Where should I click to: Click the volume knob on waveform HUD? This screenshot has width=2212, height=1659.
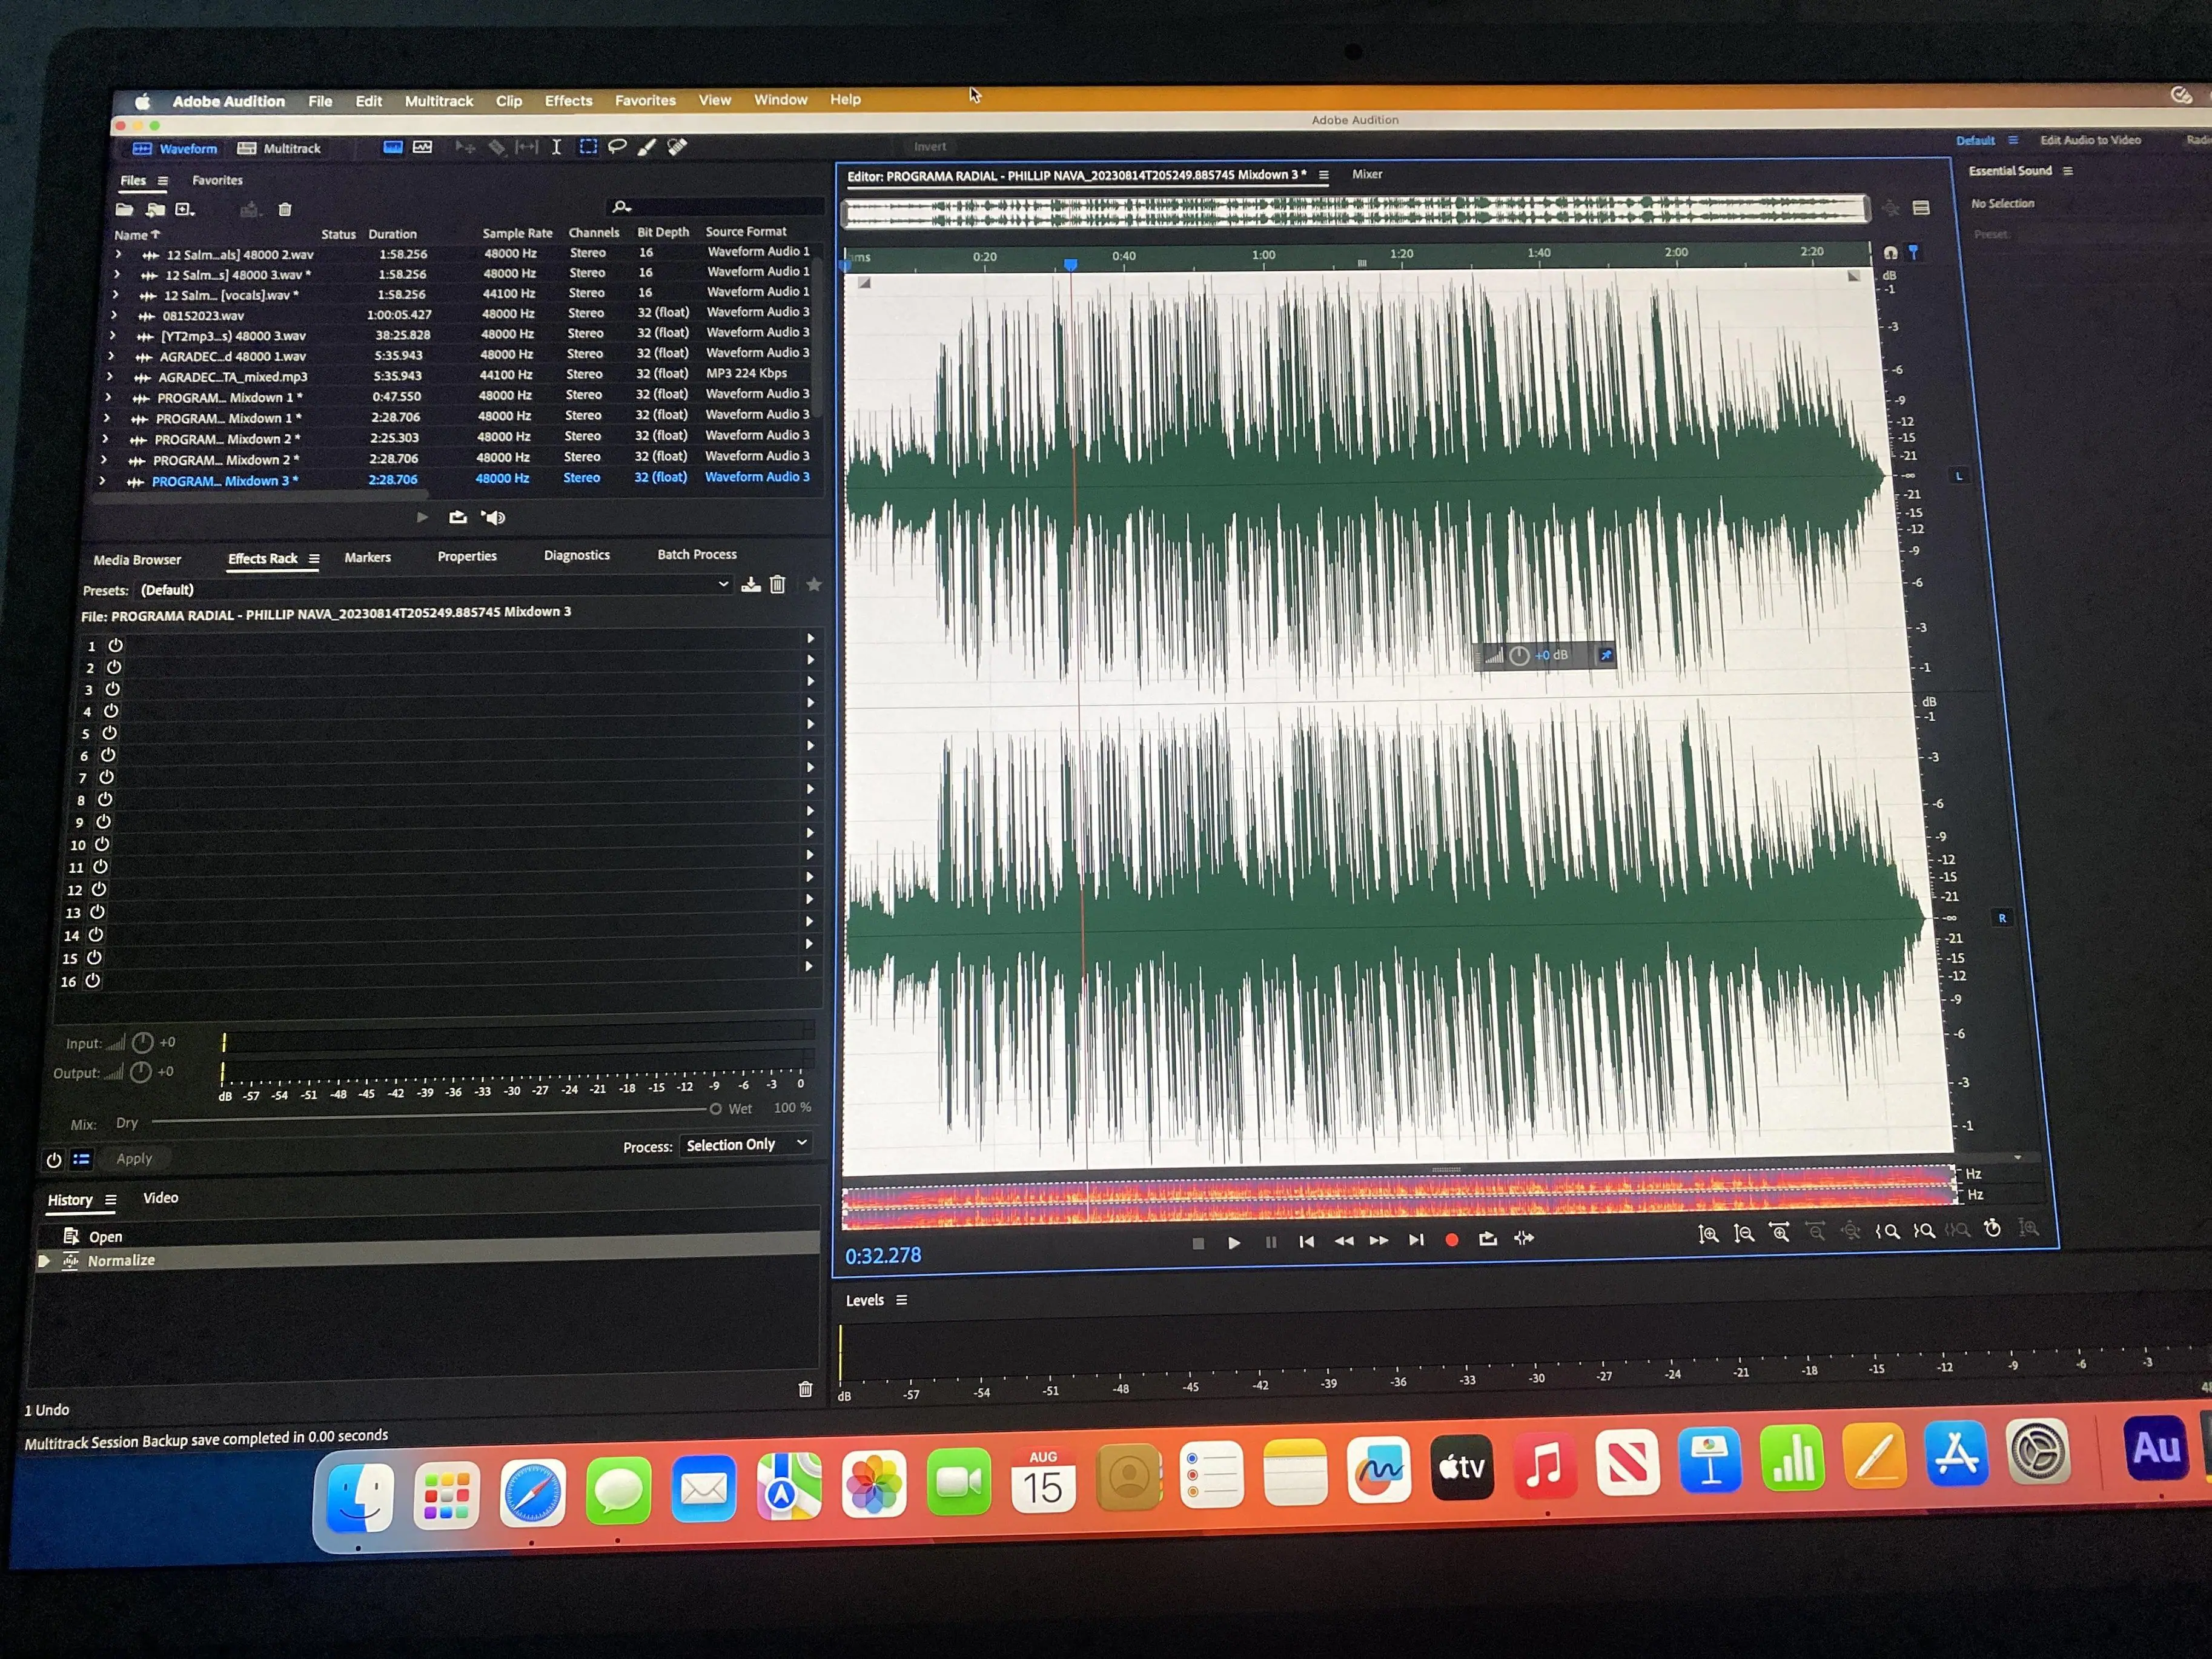click(1519, 656)
